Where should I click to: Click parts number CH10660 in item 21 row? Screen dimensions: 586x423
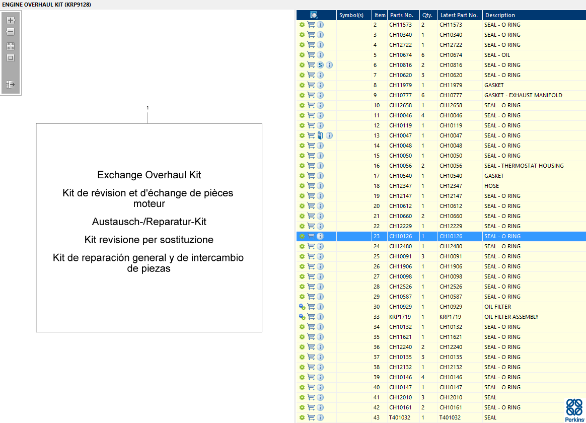[400, 216]
